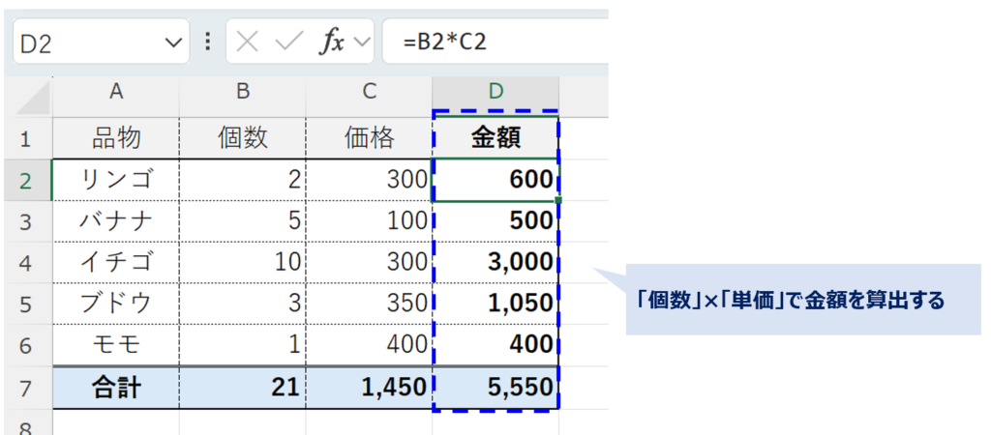991x435 pixels.
Task: Select the 合計 cell
Action: pyautogui.click(x=116, y=387)
